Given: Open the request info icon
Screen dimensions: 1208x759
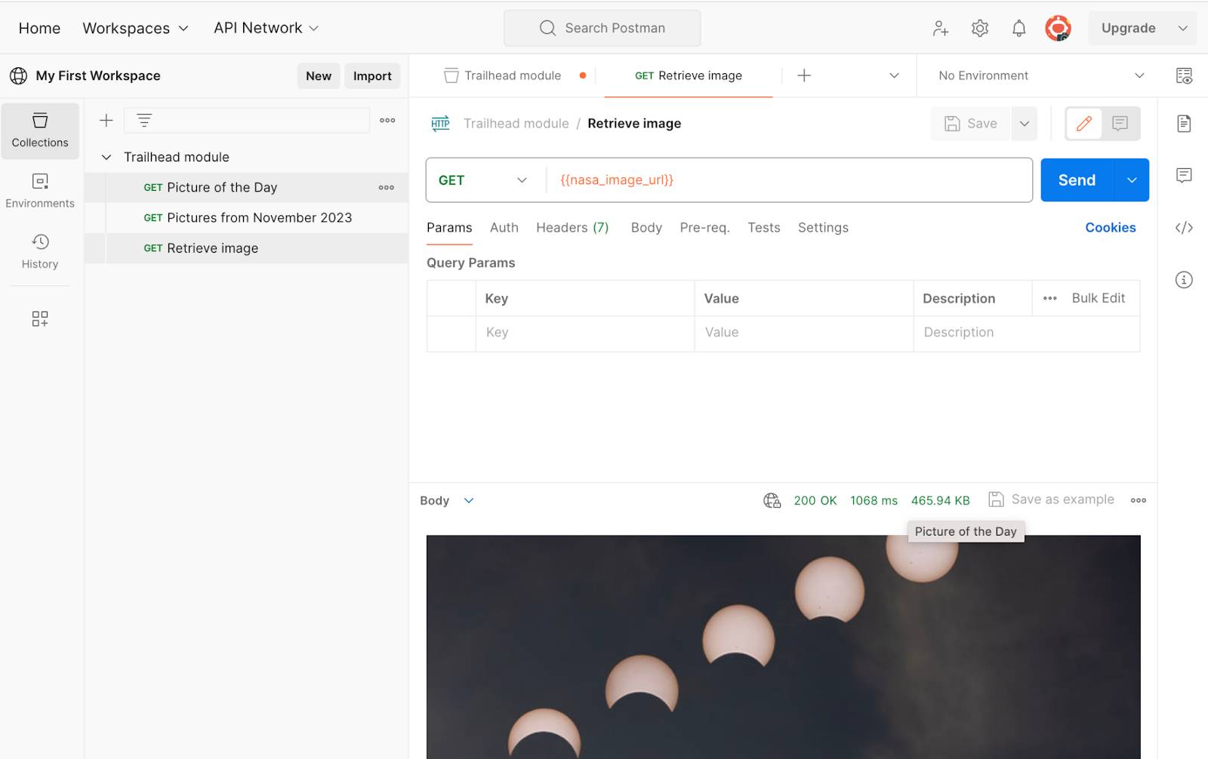Looking at the screenshot, I should 1184,279.
